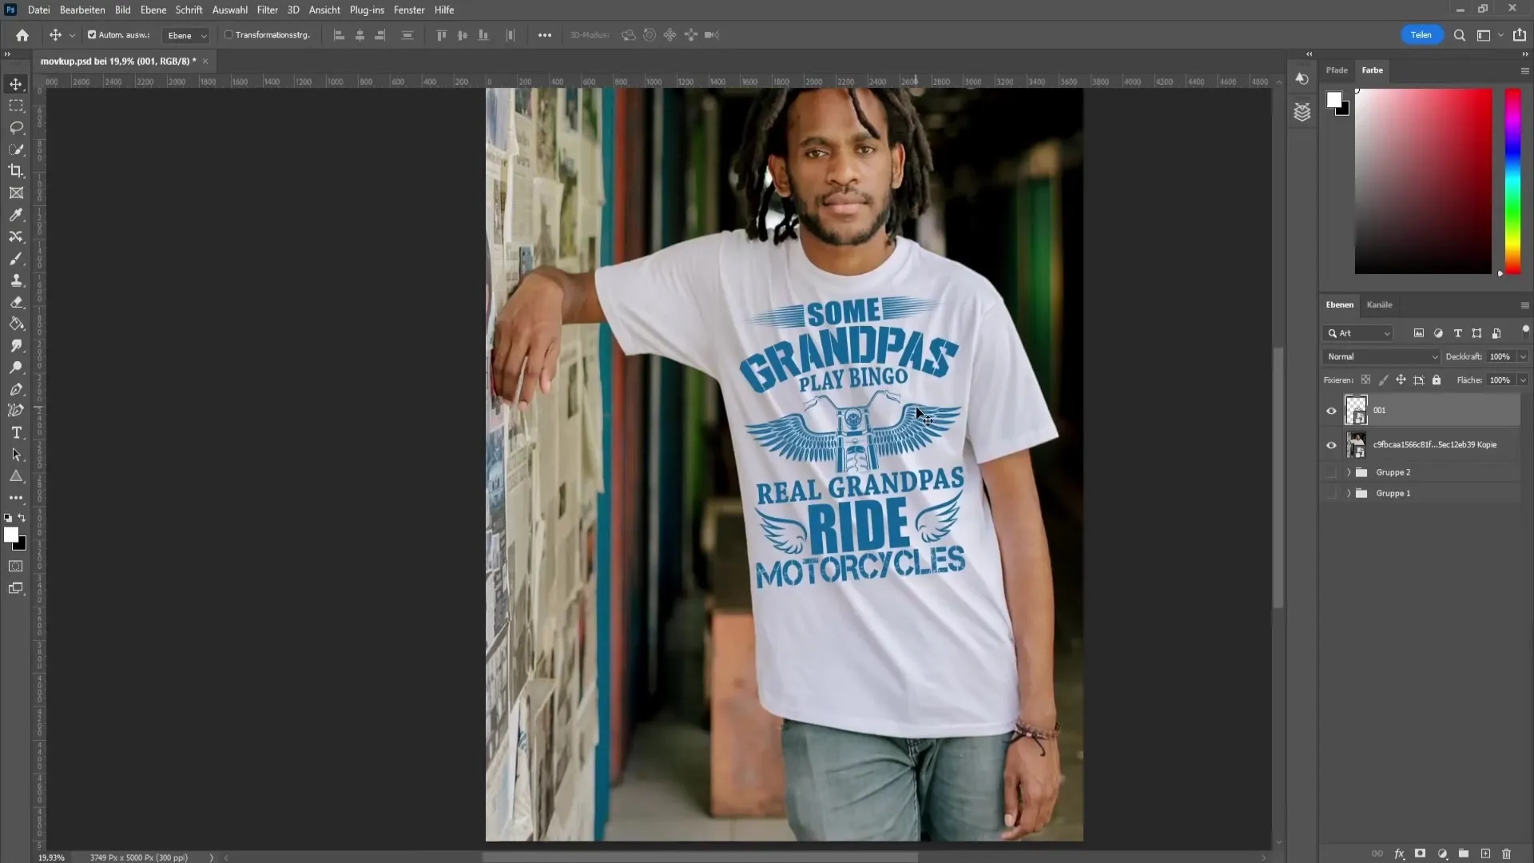The image size is (1534, 863).
Task: Click the Teilen button
Action: [1421, 35]
